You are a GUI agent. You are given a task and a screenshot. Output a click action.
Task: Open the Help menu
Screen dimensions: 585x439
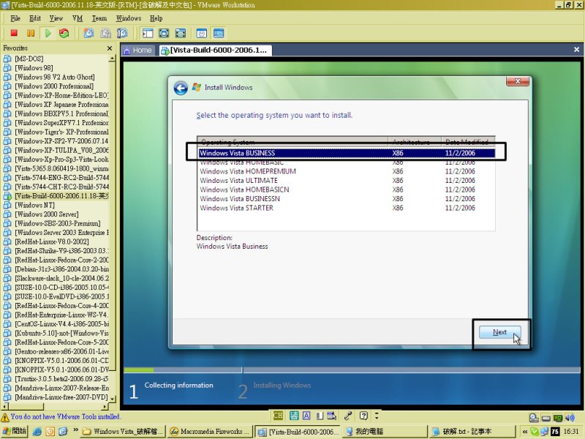click(156, 18)
